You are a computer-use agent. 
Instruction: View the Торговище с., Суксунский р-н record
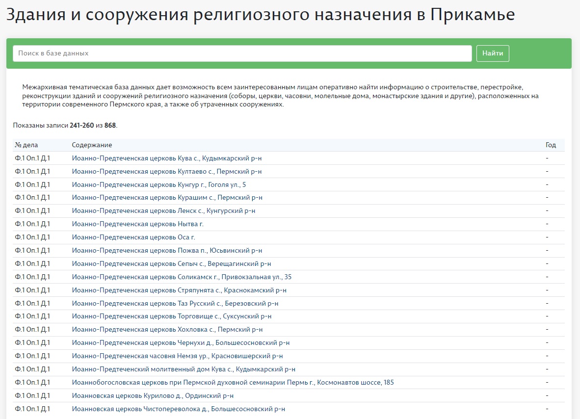(x=171, y=316)
